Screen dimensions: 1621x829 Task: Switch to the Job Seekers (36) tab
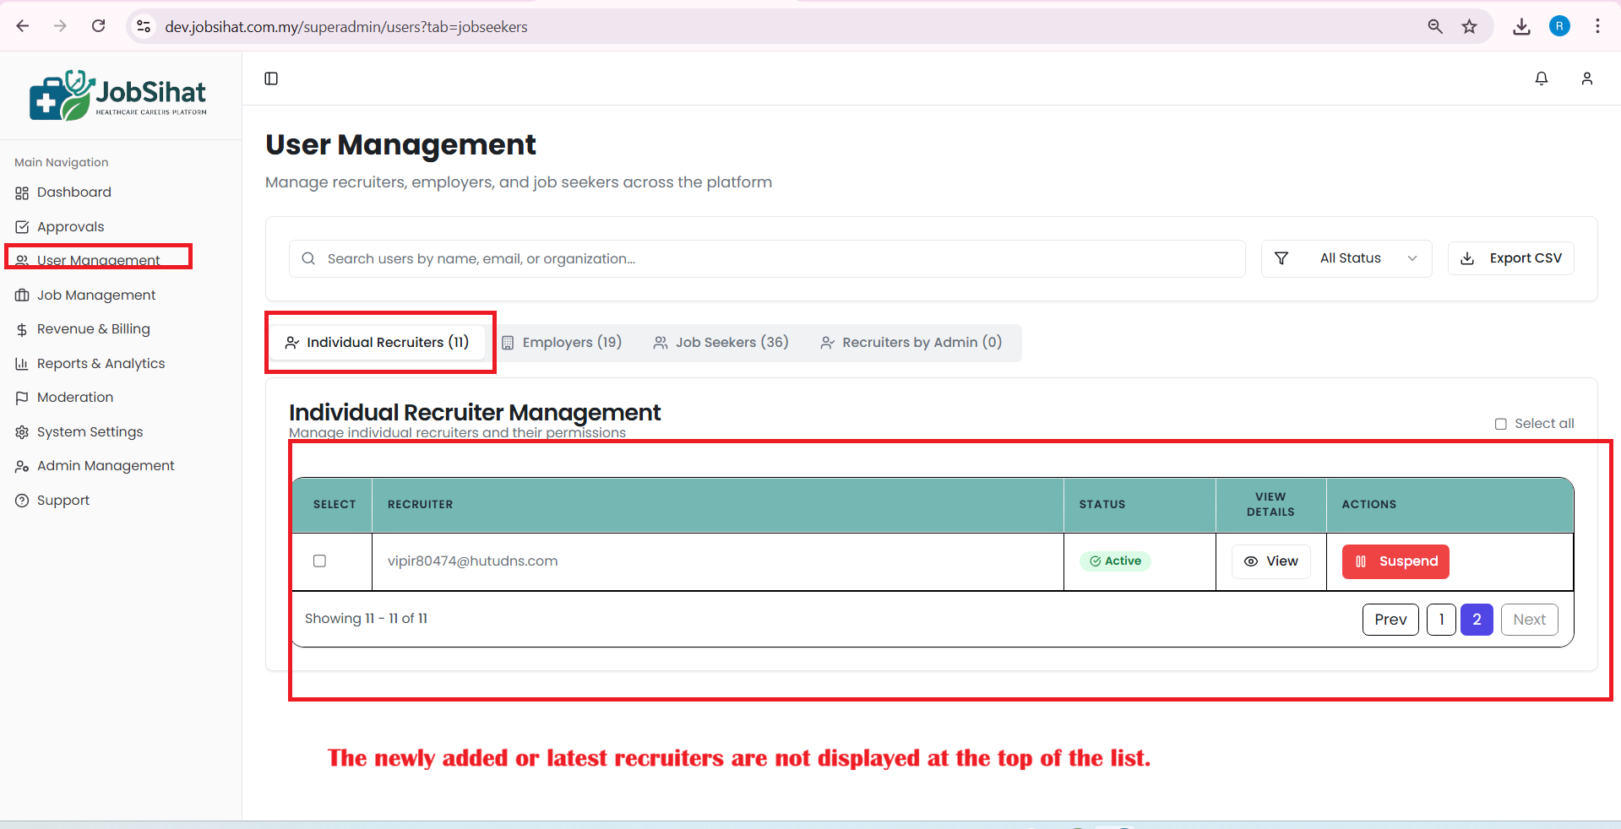pyautogui.click(x=721, y=342)
